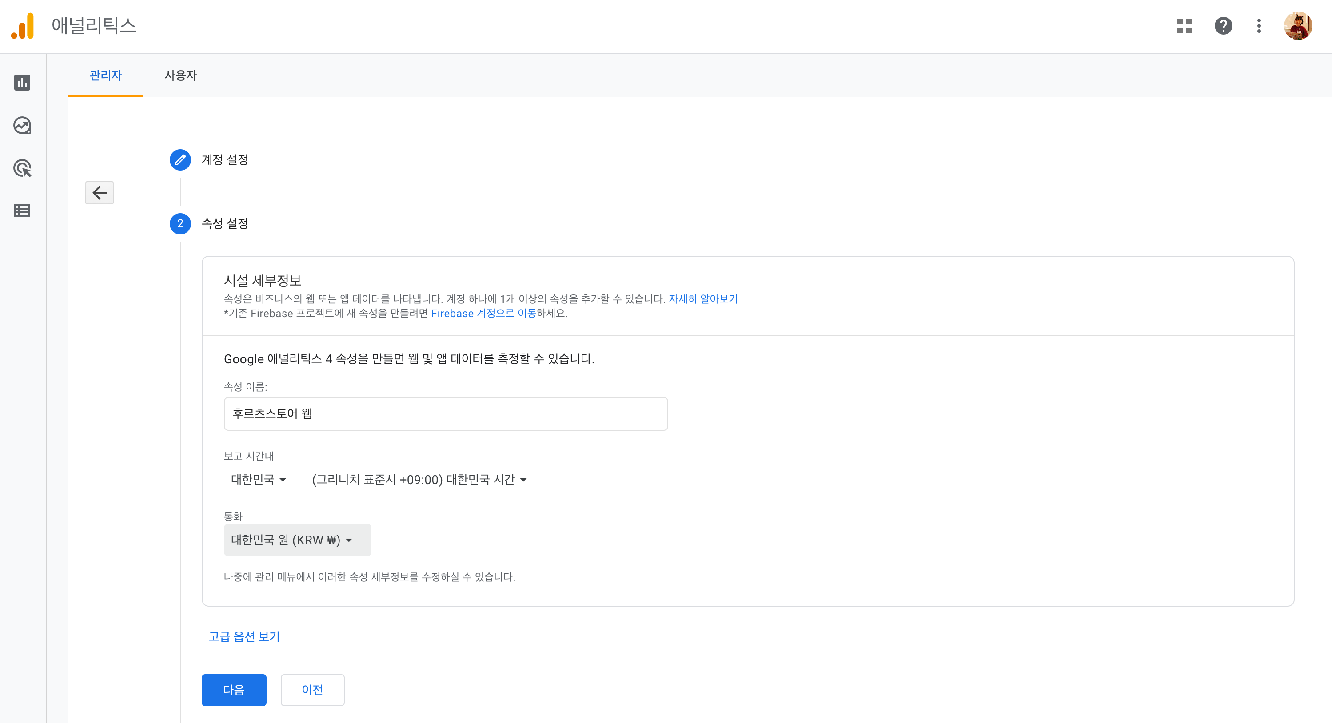Open the 대한민국 원 (KRW) currency dropdown

click(x=297, y=540)
